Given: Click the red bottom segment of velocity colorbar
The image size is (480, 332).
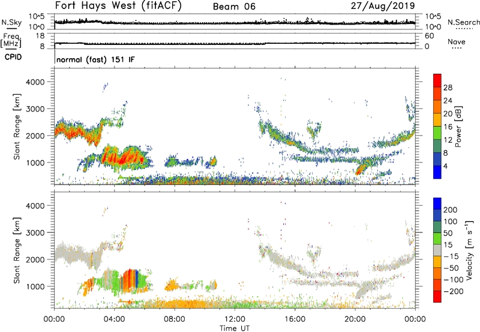Looking at the screenshot, I should tap(437, 297).
